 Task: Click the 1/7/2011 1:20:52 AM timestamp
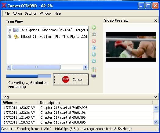coord(20,122)
